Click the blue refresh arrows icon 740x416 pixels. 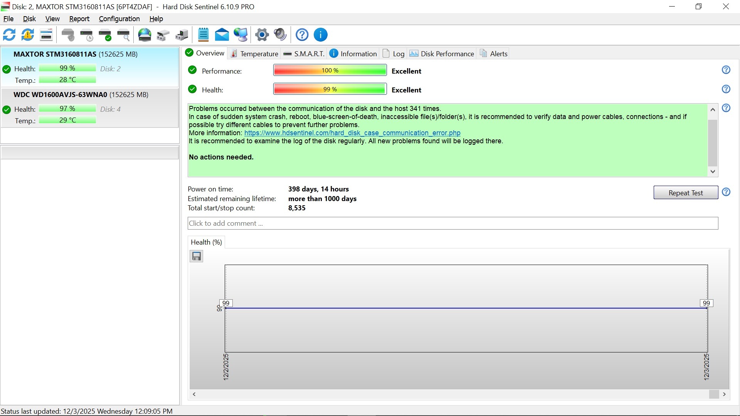click(9, 35)
